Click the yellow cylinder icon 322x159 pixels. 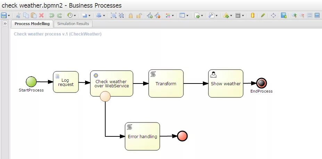point(253,15)
